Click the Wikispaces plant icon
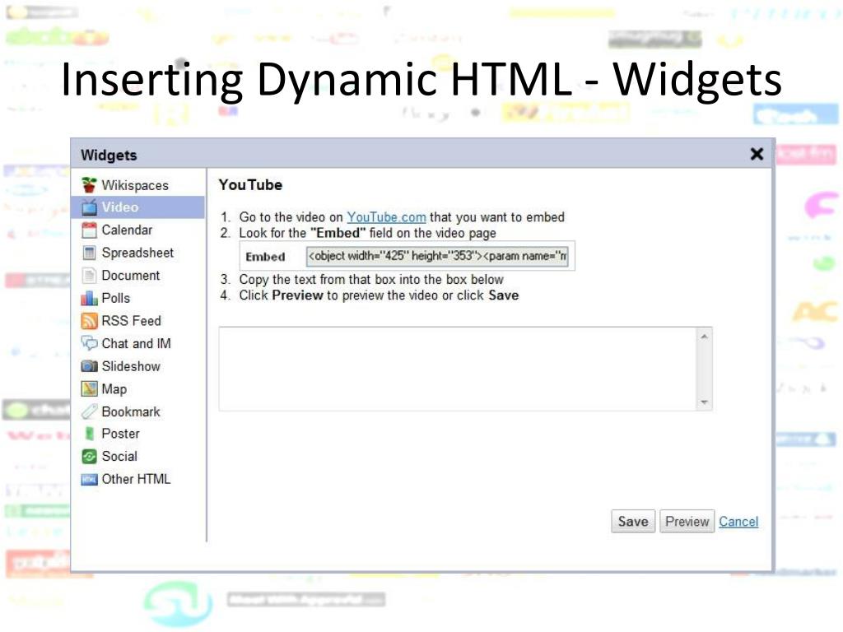Viewport: 843px width, 632px height. coord(89,185)
